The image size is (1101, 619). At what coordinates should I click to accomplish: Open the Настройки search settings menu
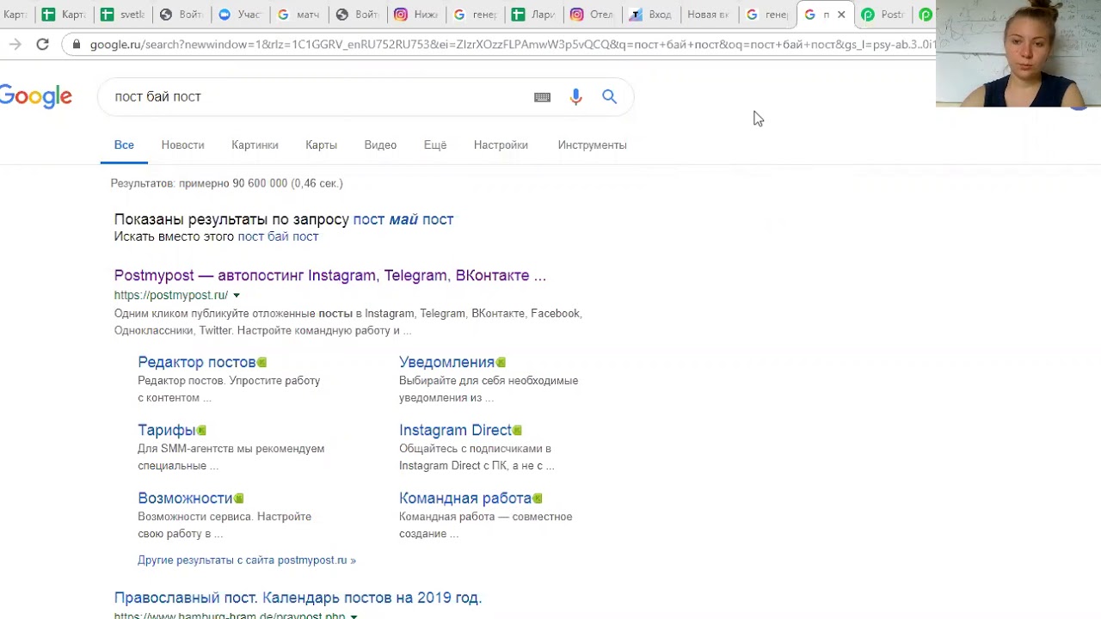tap(501, 144)
